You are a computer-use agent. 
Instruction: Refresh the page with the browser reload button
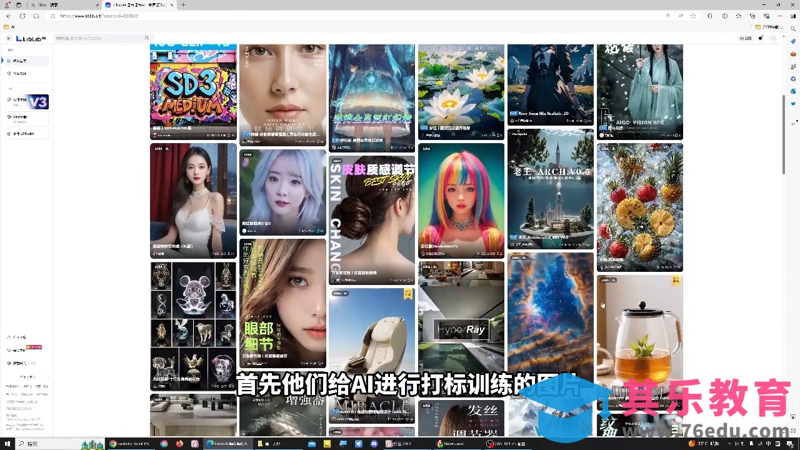point(22,16)
